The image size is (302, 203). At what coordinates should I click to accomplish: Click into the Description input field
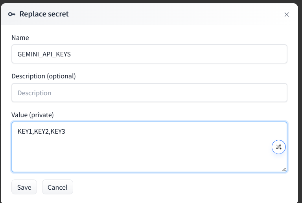tap(149, 92)
